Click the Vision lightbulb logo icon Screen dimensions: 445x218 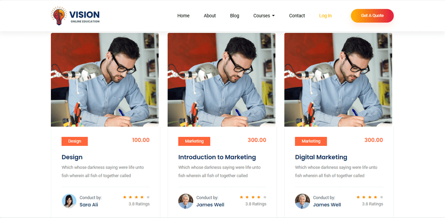tap(59, 16)
